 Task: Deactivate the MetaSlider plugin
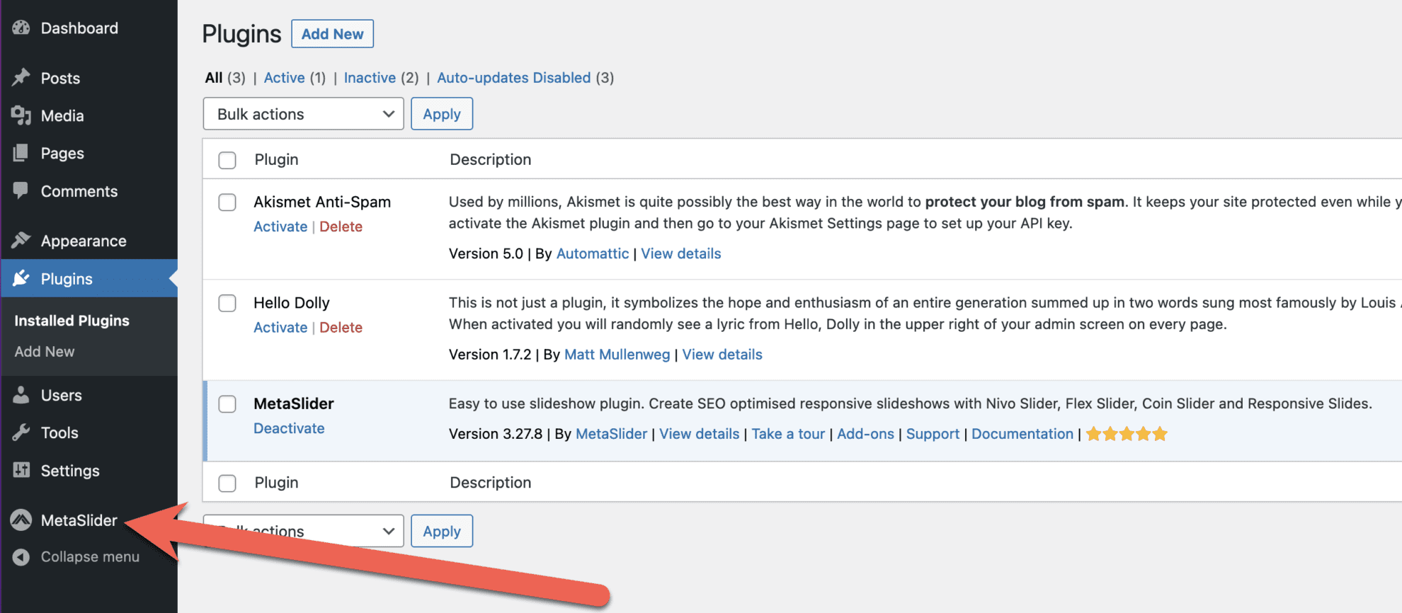[289, 428]
